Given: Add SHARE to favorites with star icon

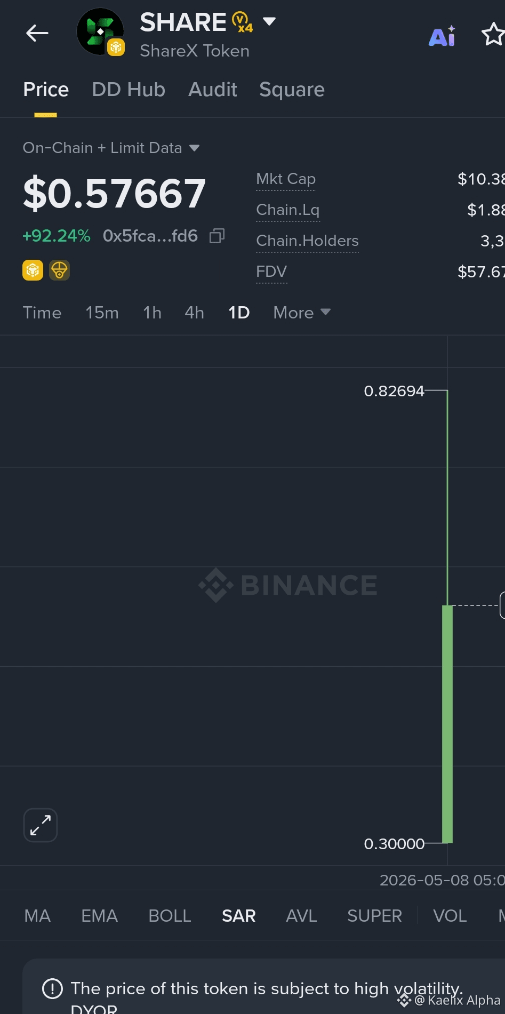Looking at the screenshot, I should [x=493, y=35].
